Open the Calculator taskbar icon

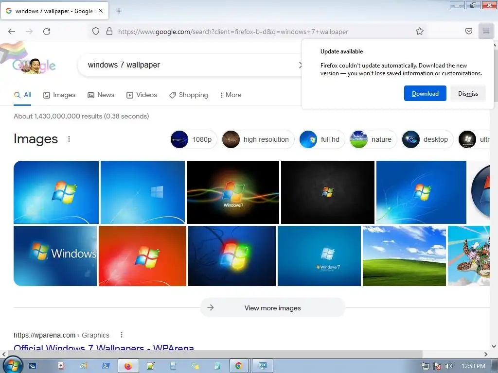coord(173,366)
